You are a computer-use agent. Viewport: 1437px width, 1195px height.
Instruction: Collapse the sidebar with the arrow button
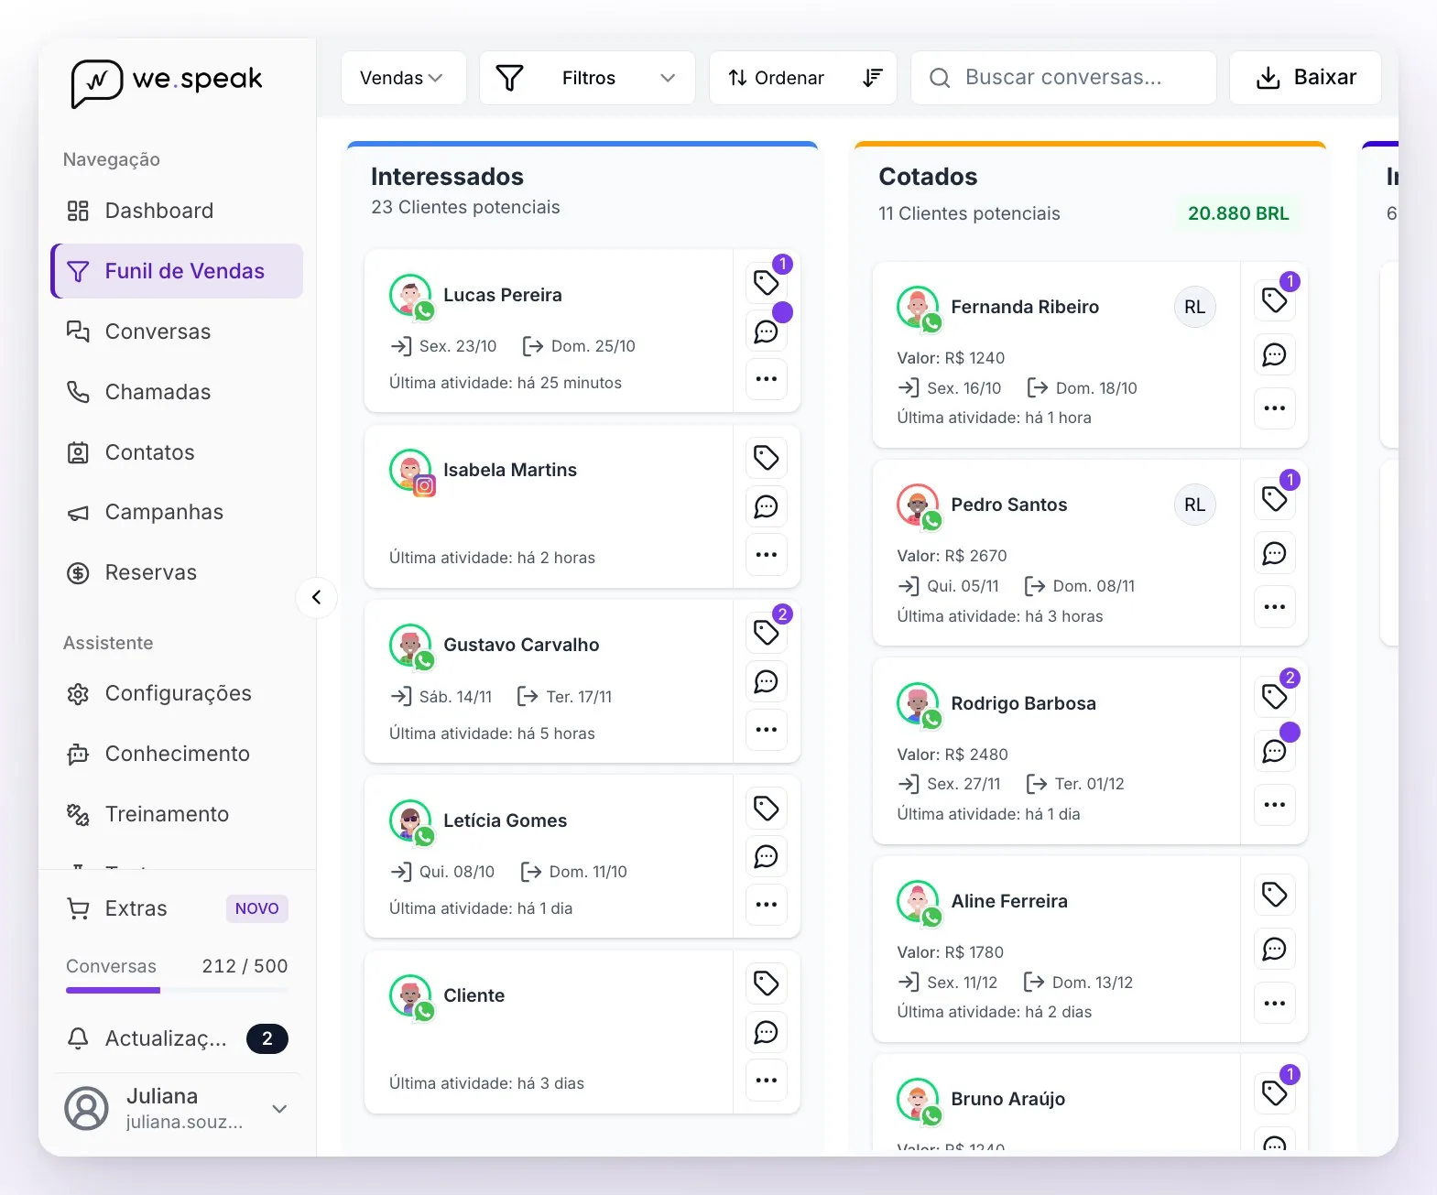pyautogui.click(x=317, y=598)
